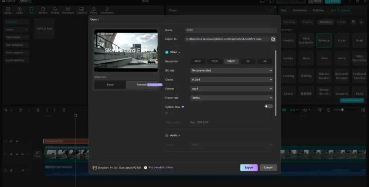This screenshot has width=369, height=187.
Task: Click the voice filter icon next to Narration tags
Action: coord(354,22)
